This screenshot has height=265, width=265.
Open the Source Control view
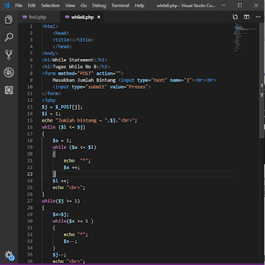[x=9, y=54]
